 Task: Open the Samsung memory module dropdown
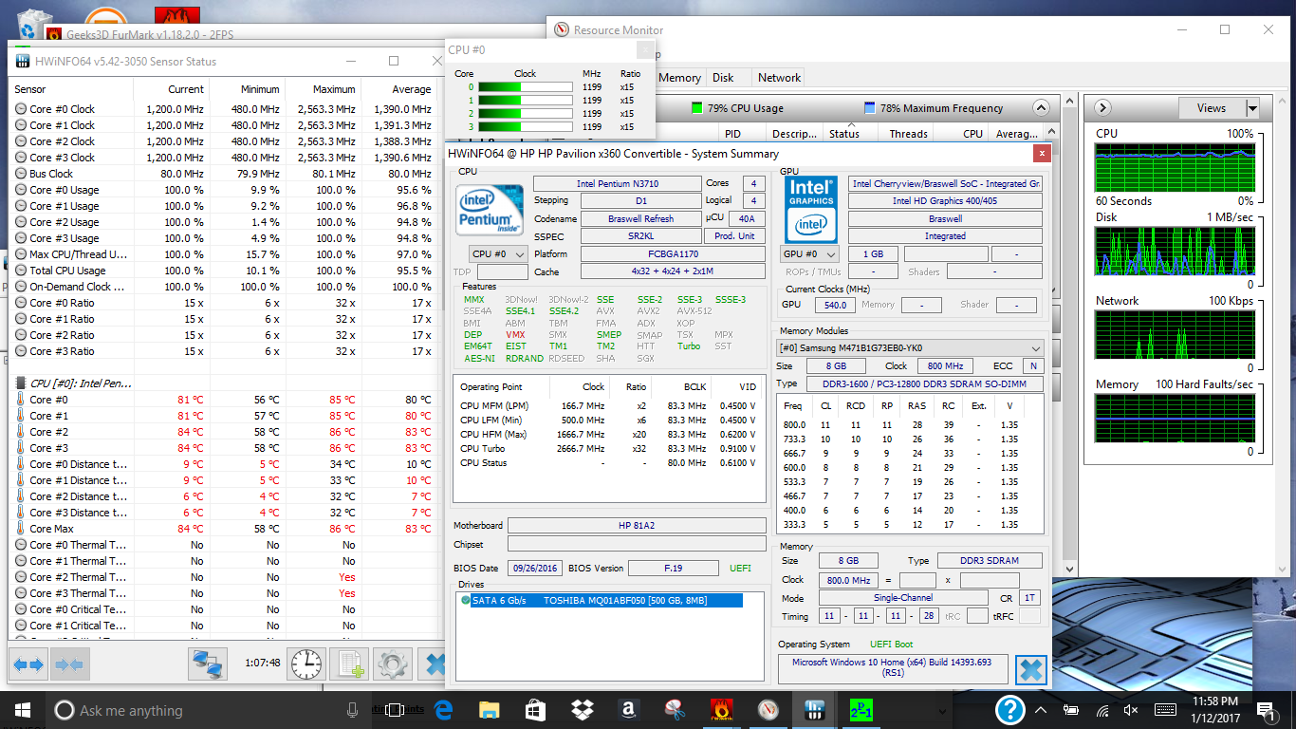911,348
